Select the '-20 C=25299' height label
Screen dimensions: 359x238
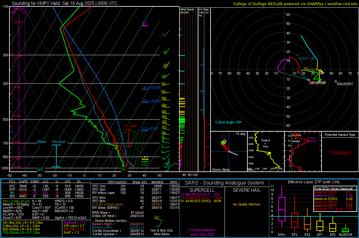[x=151, y=101]
